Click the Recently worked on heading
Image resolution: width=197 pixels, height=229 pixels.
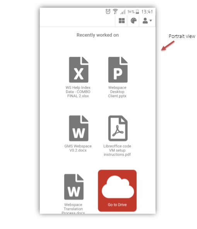click(x=98, y=35)
